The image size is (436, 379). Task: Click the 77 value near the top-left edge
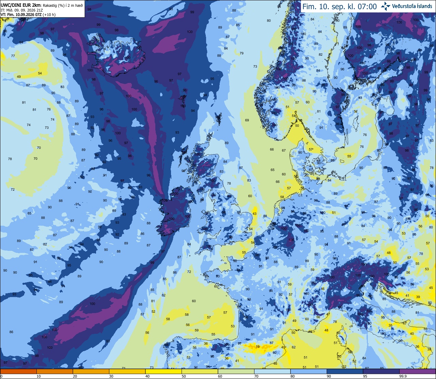13,56
